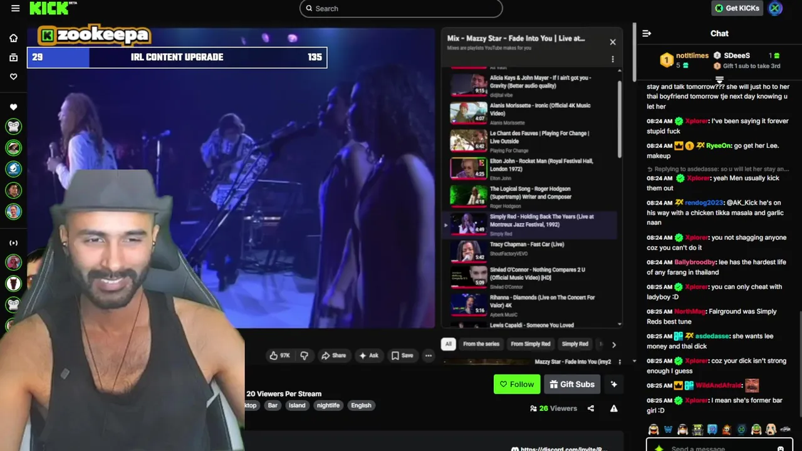Open the YouTube more actions ellipsis
Screen dimensions: 802x451
click(429, 355)
